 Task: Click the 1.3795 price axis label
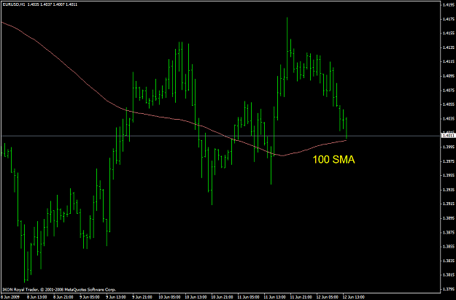[448, 289]
